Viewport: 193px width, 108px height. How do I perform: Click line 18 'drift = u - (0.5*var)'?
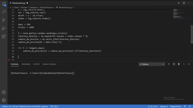pyautogui.click(x=31, y=16)
